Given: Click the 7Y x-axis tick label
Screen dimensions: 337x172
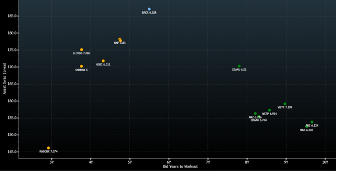Looking at the screenshot, I should pos(208,162).
